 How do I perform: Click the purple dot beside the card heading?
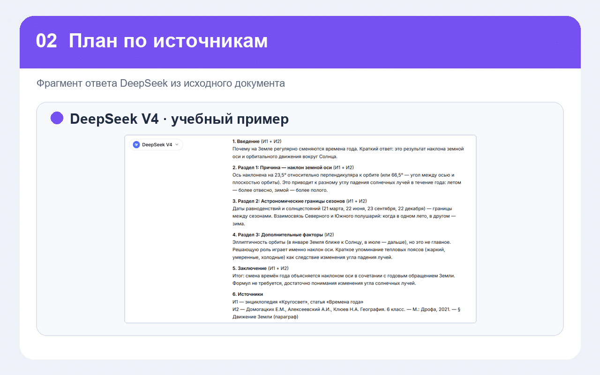tap(57, 118)
